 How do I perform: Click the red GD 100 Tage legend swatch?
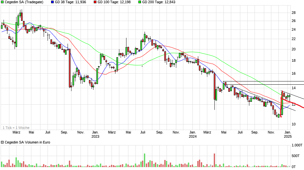tap(95, 2)
